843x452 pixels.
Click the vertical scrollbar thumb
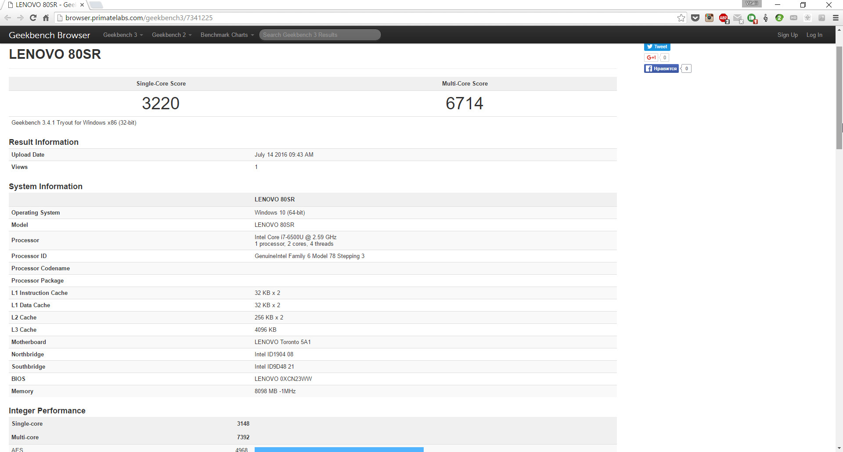point(839,97)
